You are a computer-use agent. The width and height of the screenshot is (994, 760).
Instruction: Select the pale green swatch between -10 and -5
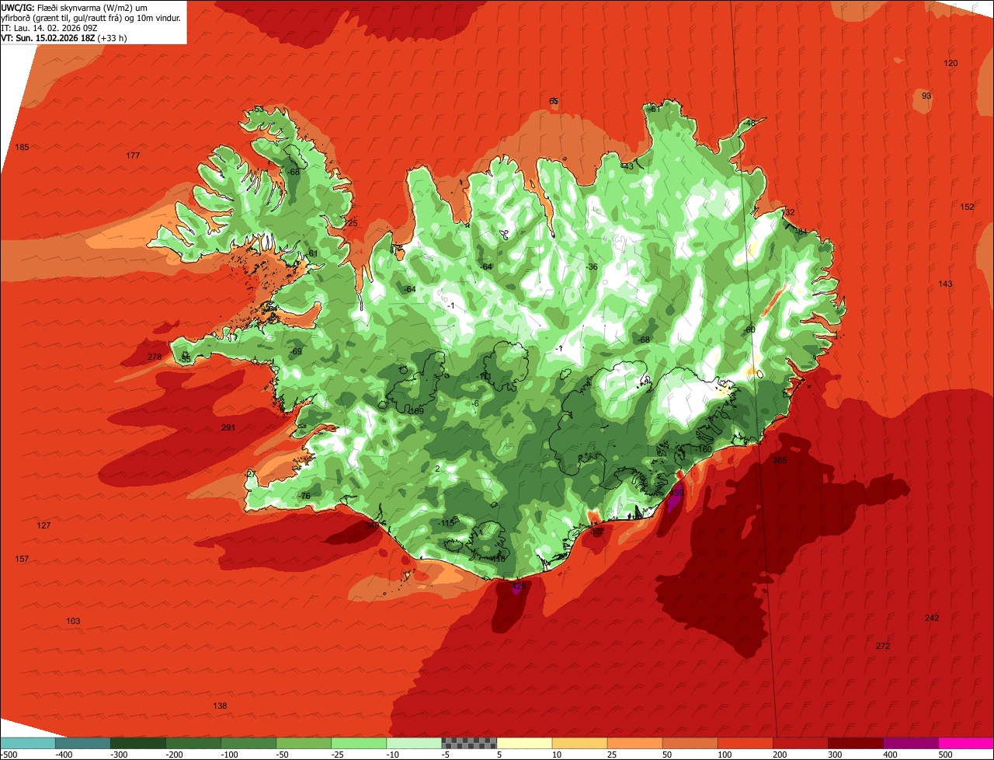pyautogui.click(x=414, y=743)
